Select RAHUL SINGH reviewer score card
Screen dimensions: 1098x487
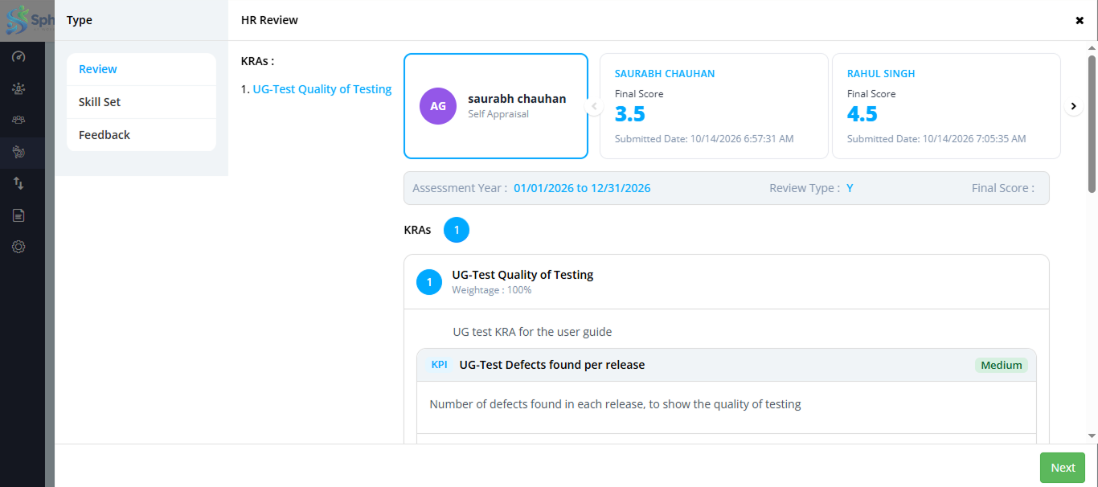(946, 106)
